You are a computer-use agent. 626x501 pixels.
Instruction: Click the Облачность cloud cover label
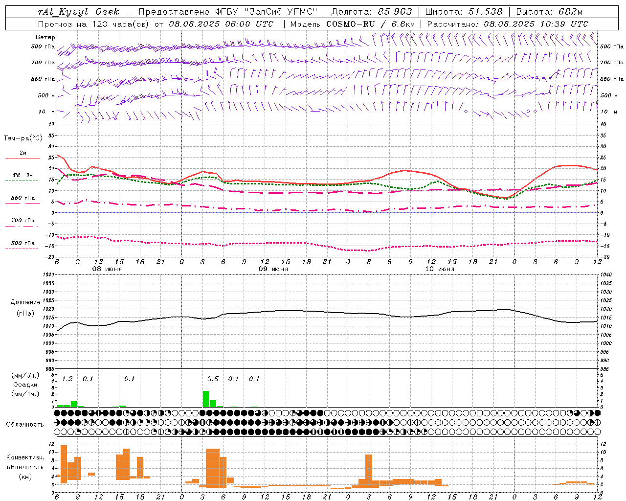[25, 424]
